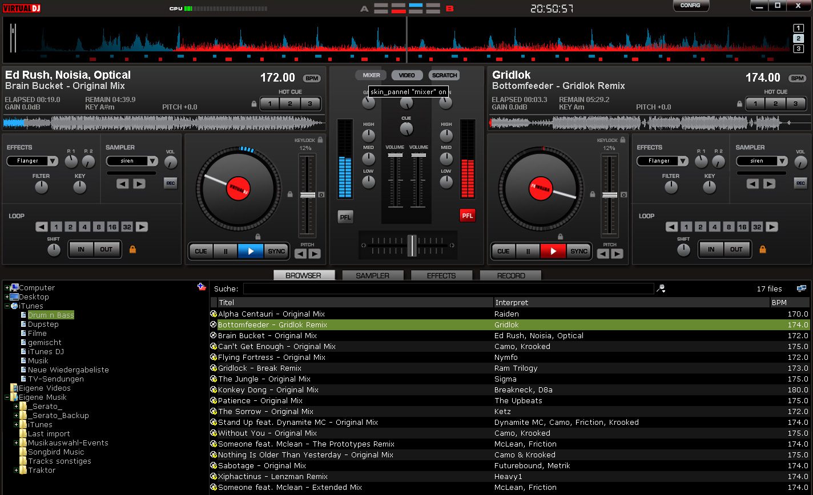
Task: Pause the right deck playback
Action: click(528, 251)
